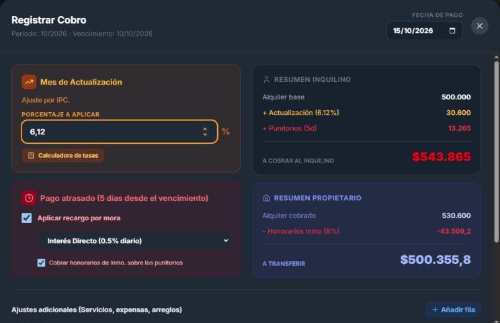This screenshot has width=500, height=323.
Task: Click the Ajuste por IPC label
Action: pos(46,100)
